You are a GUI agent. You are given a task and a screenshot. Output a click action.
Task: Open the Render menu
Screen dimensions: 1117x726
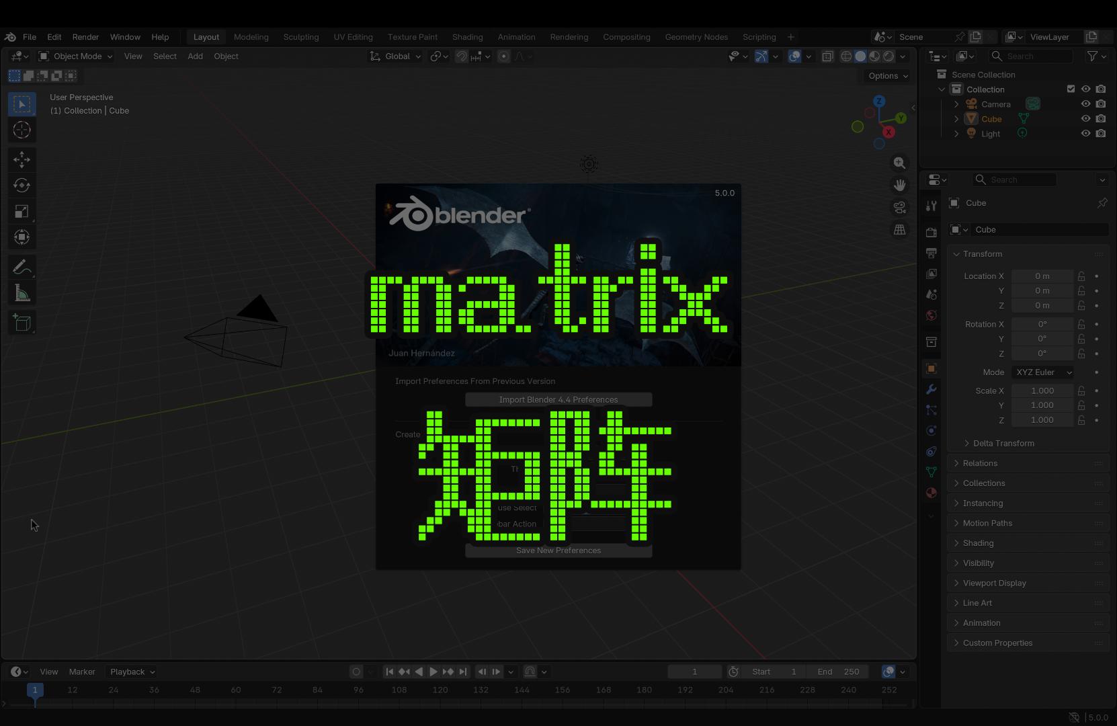[x=85, y=37]
